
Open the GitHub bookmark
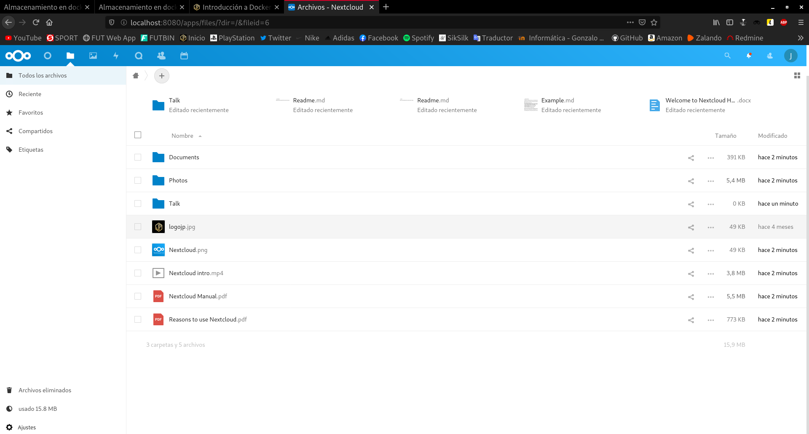[627, 38]
